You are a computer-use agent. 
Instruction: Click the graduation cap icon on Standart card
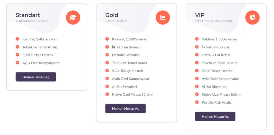coord(73,18)
